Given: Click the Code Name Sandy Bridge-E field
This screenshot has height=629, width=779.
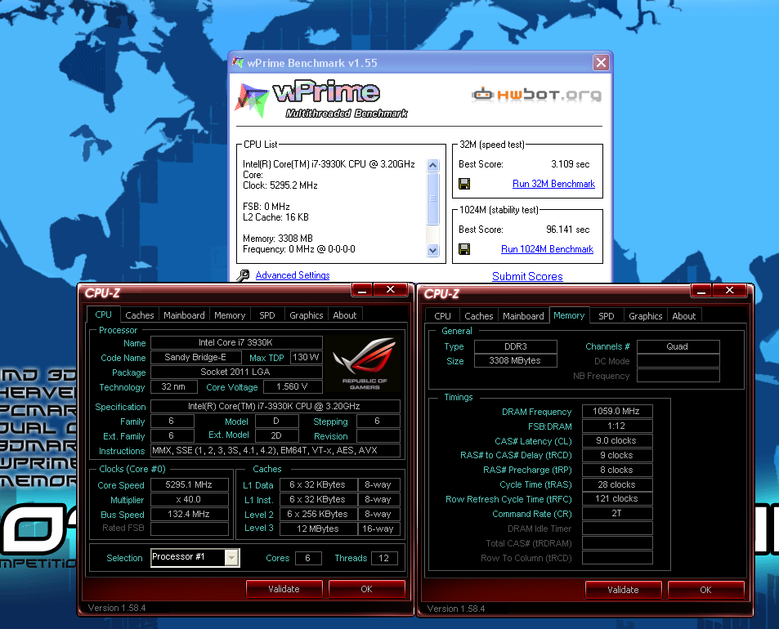Looking at the screenshot, I should (195, 358).
